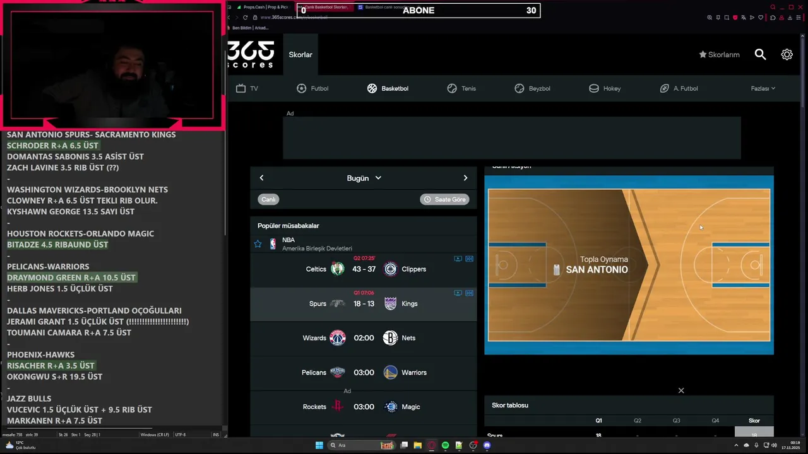This screenshot has width=808, height=454.
Task: Click the Warriors team logo
Action: (390, 373)
